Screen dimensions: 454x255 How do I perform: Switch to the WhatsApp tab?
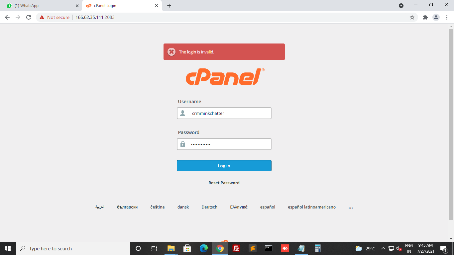point(41,6)
